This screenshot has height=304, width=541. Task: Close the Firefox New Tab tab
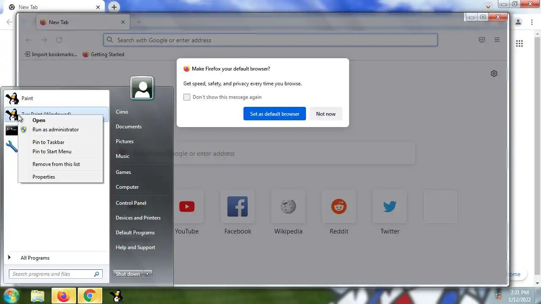point(123,22)
